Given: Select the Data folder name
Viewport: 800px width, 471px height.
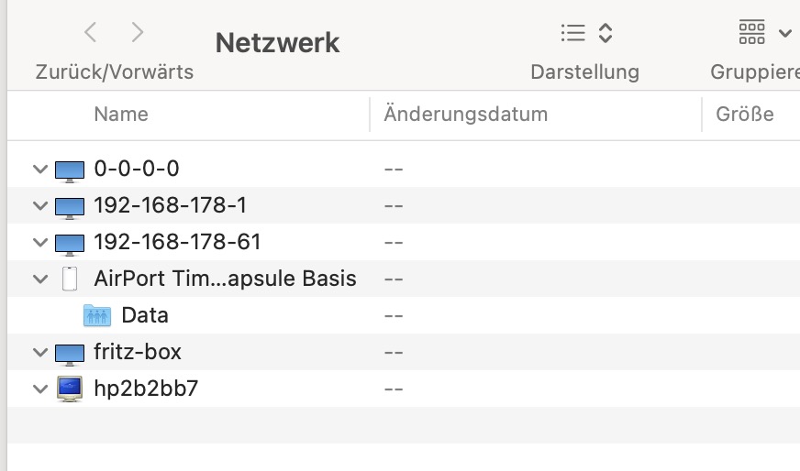Looking at the screenshot, I should point(145,315).
